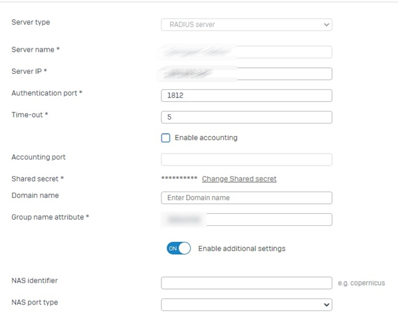Expand the NAS port type dropdown arrow
Screen dimensions: 398x319
[x=326, y=304]
